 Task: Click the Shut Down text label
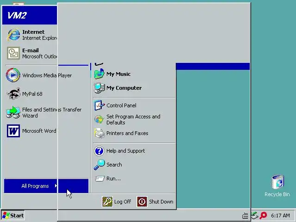[x=161, y=202]
